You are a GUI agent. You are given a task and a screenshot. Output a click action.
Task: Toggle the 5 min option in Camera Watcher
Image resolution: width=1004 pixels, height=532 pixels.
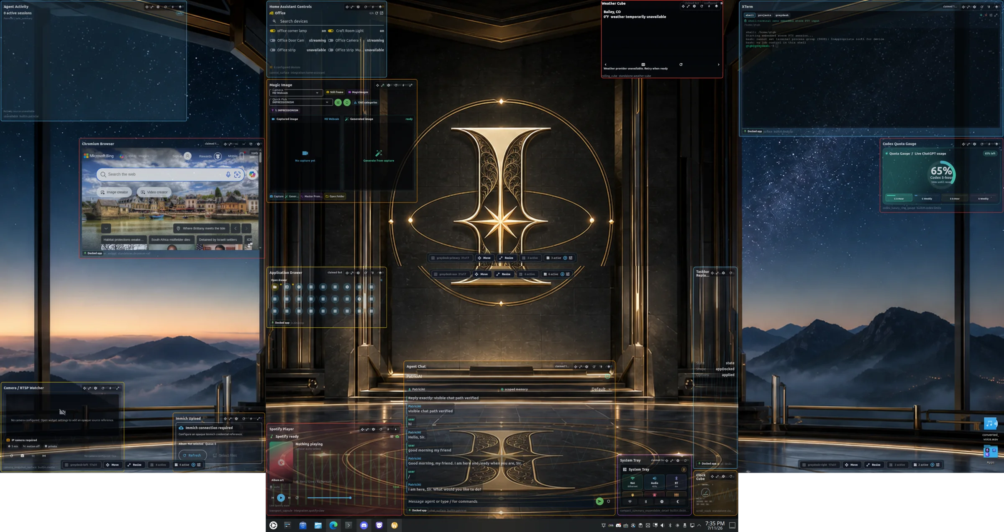point(13,447)
